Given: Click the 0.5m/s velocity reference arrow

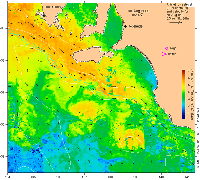Looking at the screenshot, I should click(x=176, y=22).
